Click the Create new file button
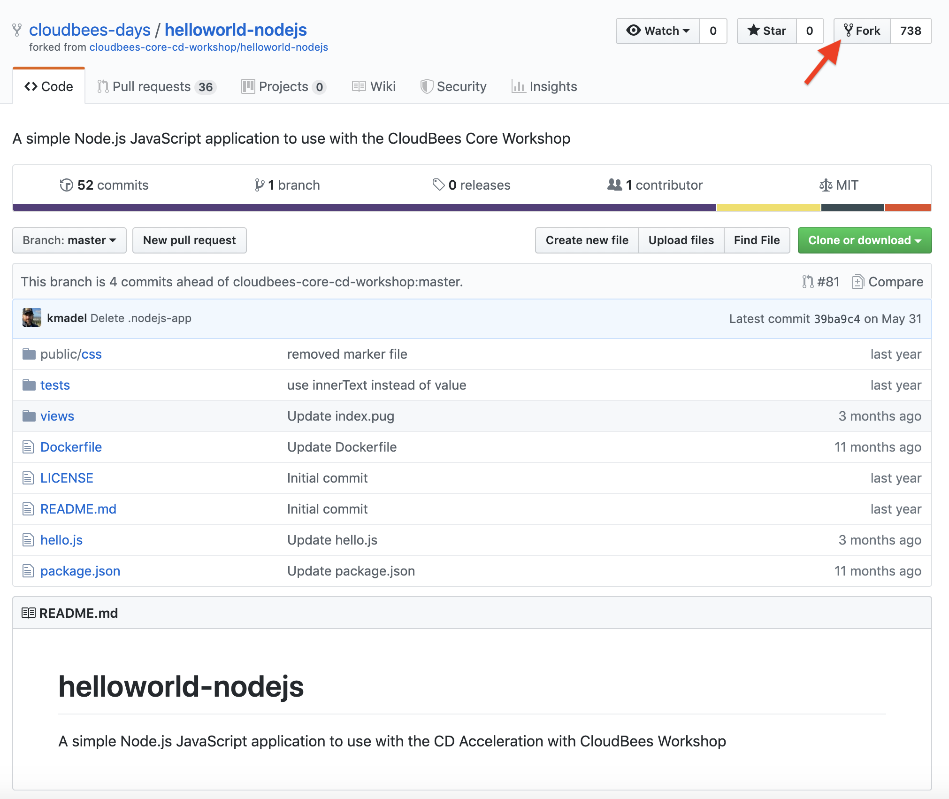 pos(587,240)
